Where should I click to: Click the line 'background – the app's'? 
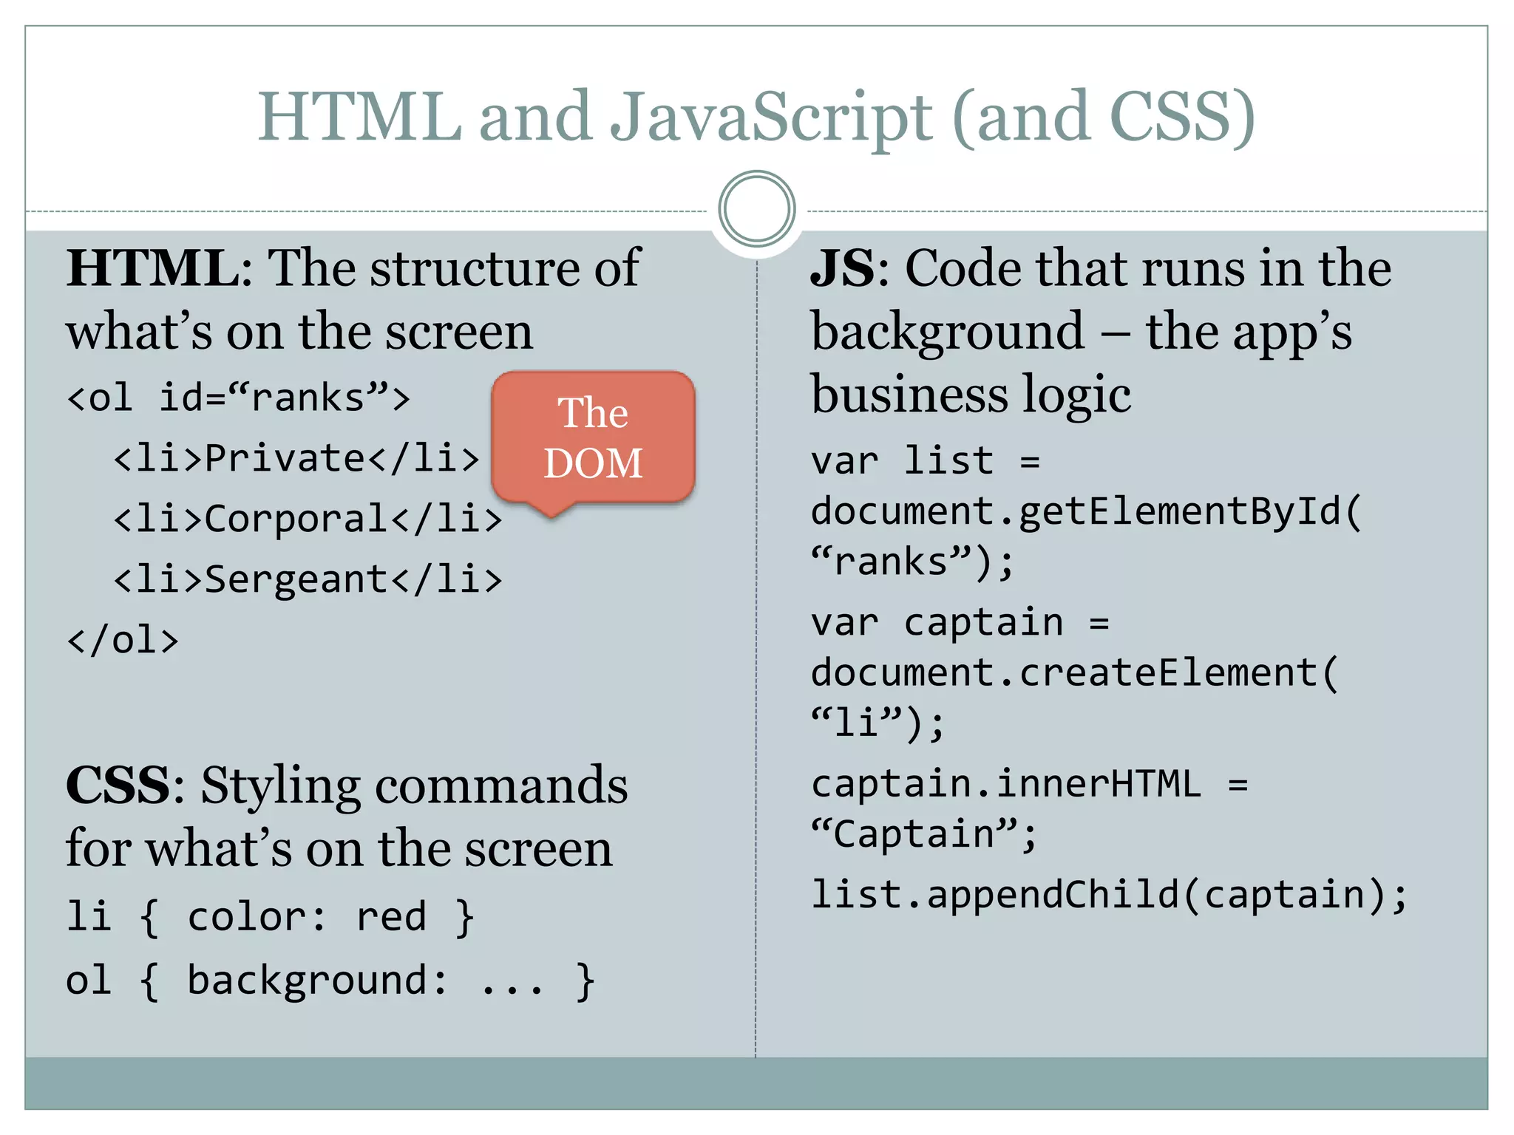(1082, 333)
